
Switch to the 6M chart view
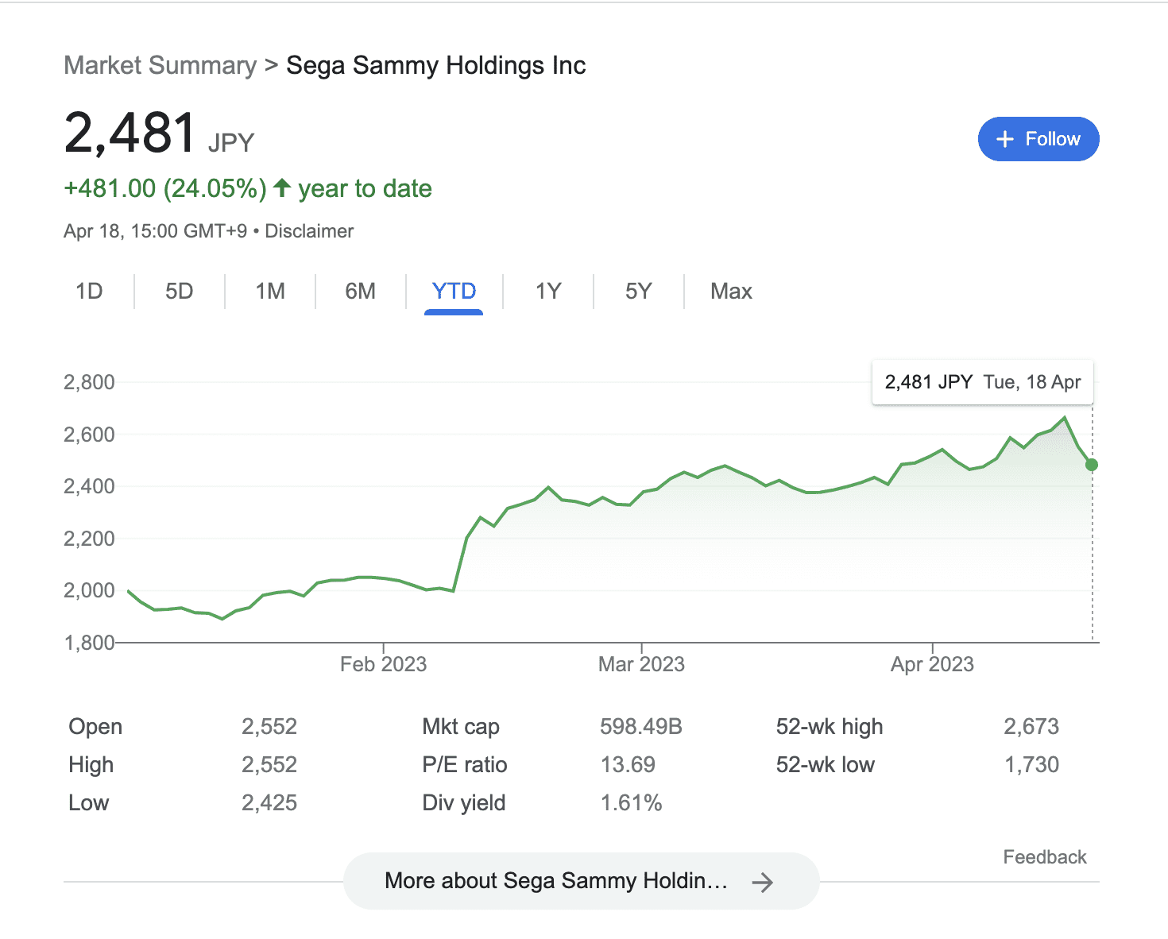[x=361, y=292]
